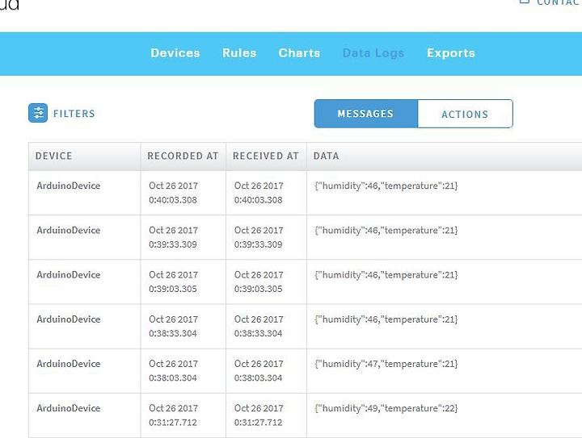The width and height of the screenshot is (582, 438).
Task: Click received time in the 0:39:33.309 row
Action: 259,237
